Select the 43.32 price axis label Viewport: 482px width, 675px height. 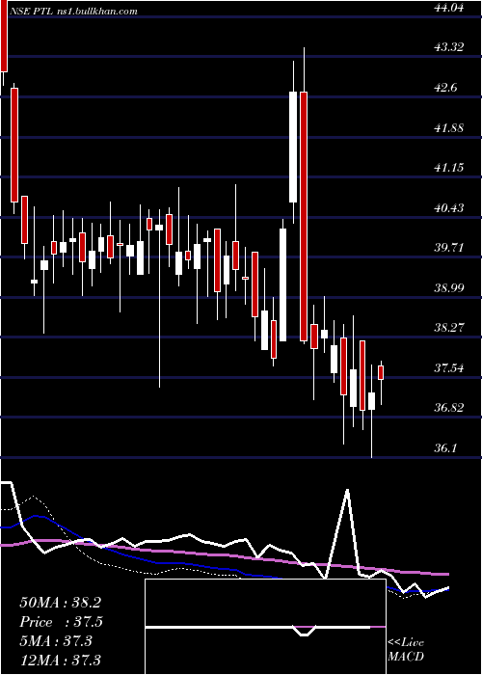[x=449, y=47]
